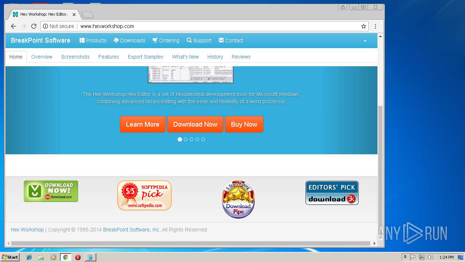Viewport: 465px width, 262px height.
Task: Open the Reviews tab
Action: [x=241, y=57]
